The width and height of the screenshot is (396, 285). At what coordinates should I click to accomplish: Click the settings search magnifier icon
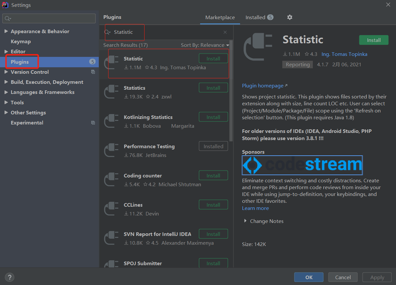tap(8, 19)
